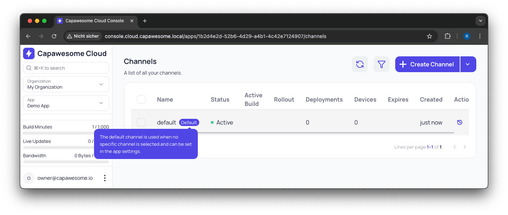Expand the App selector Demo App
Viewport: 508px width, 215px height.
coord(66,103)
